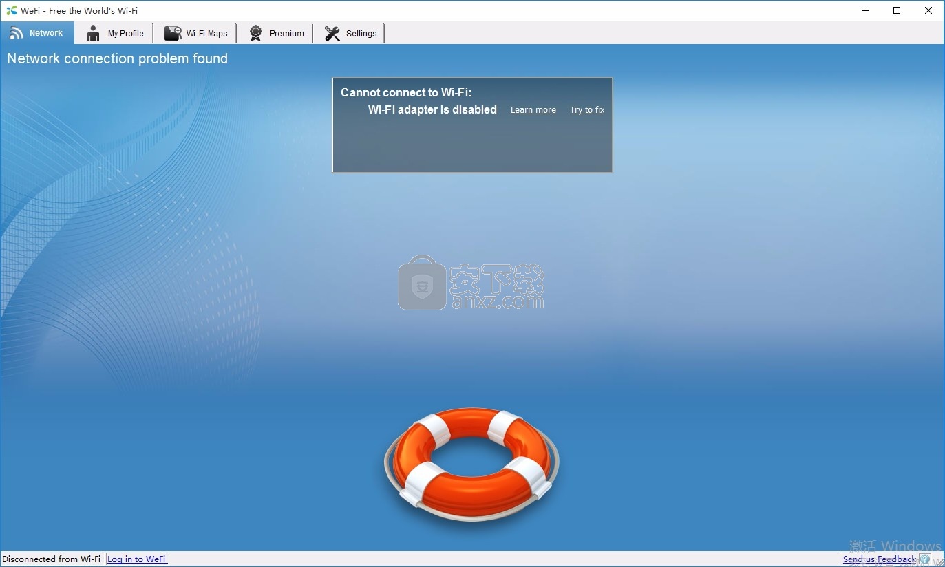Click "Cannot connect to Wi-Fi:" heading
The height and width of the screenshot is (567, 945).
click(x=406, y=92)
